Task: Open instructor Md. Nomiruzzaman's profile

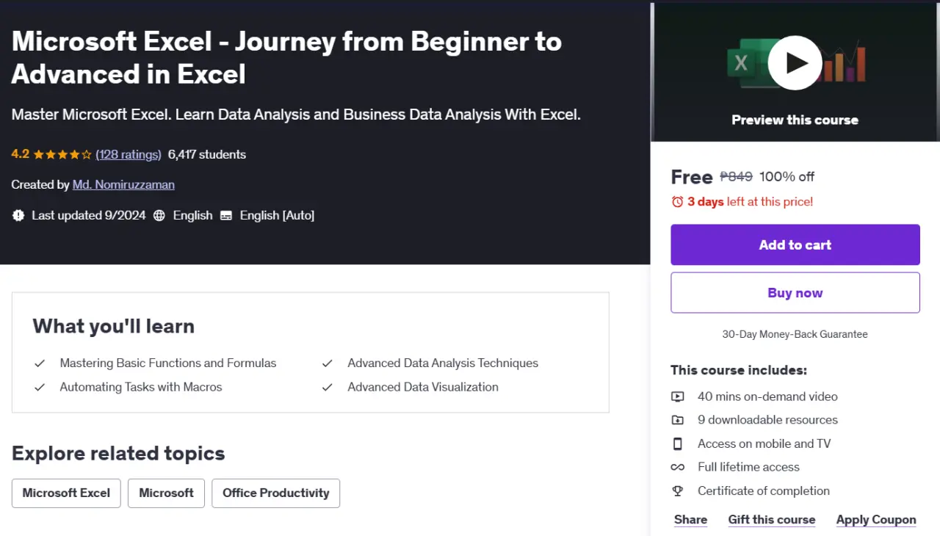Action: (123, 184)
